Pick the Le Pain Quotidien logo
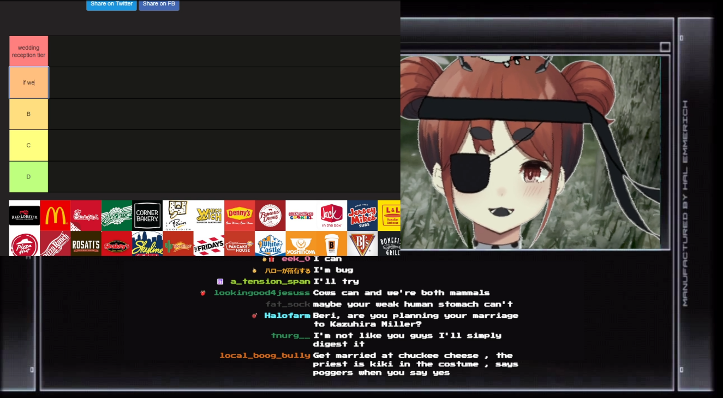This screenshot has width=723, height=398. [x=178, y=216]
